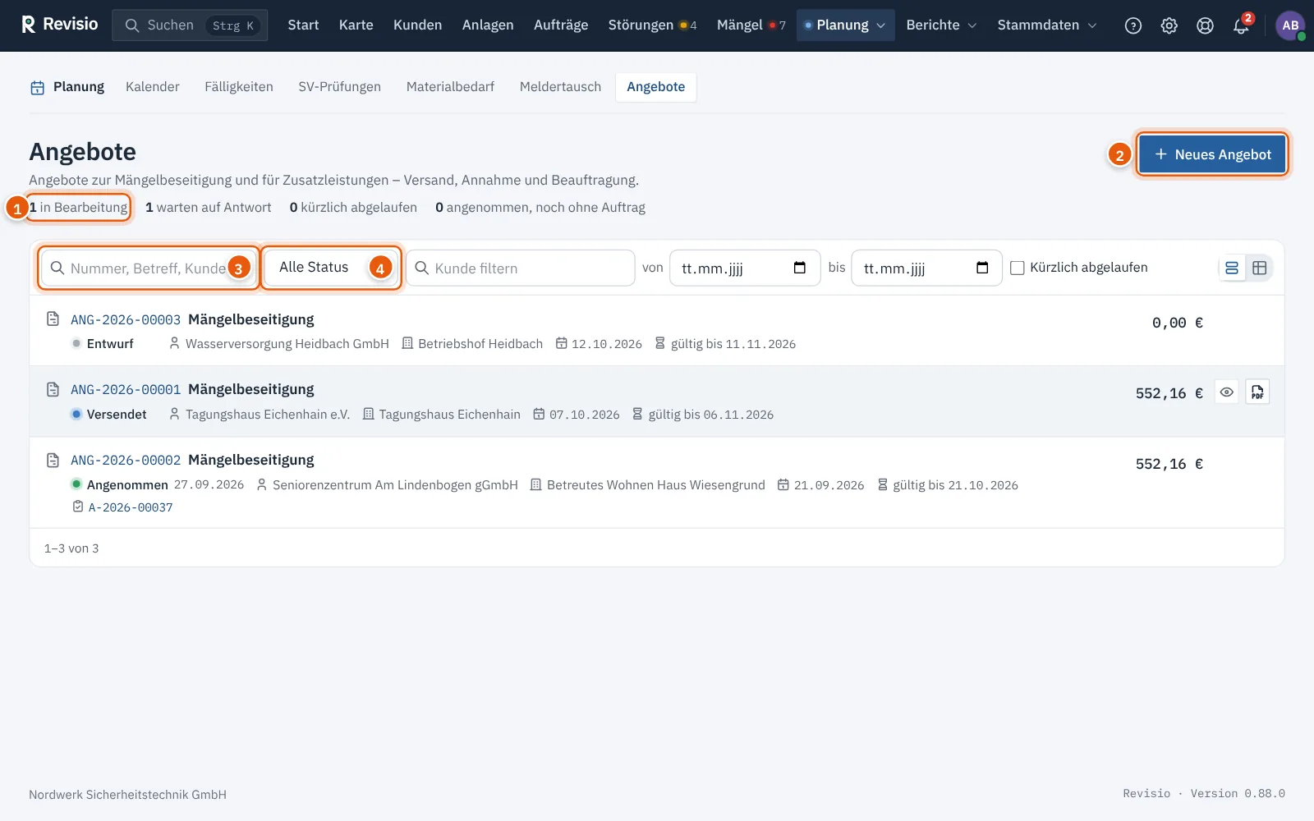Focus the 'Kunde filtern' field
Viewport: 1314px width, 821px height.
pyautogui.click(x=521, y=268)
